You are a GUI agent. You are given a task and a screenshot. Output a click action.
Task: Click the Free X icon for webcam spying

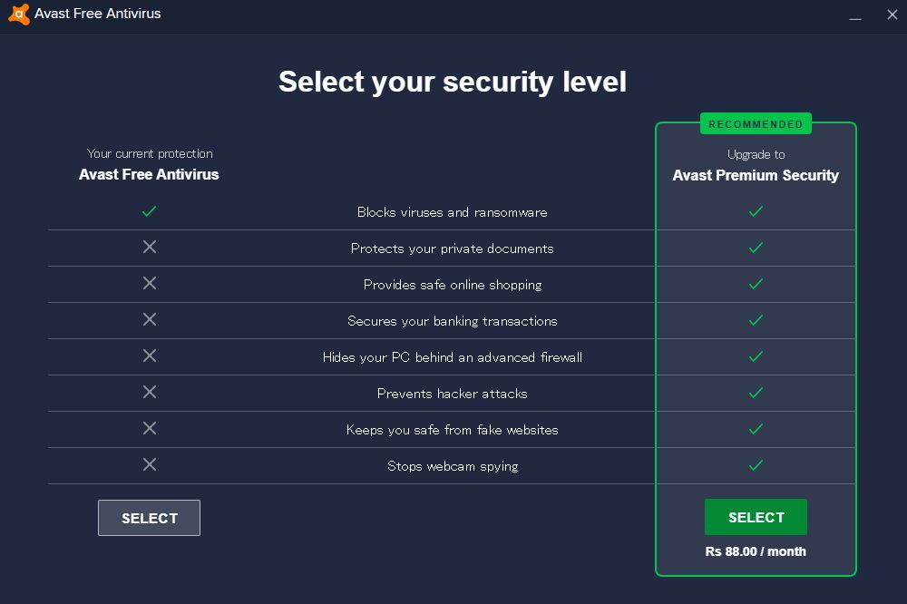pyautogui.click(x=150, y=464)
